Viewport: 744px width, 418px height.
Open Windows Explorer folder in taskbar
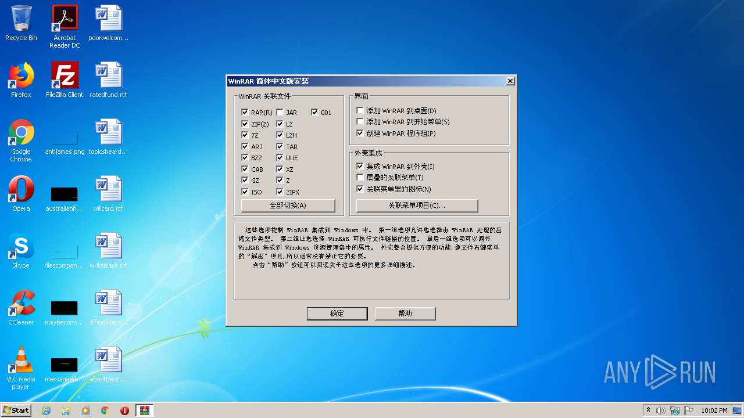click(x=66, y=410)
